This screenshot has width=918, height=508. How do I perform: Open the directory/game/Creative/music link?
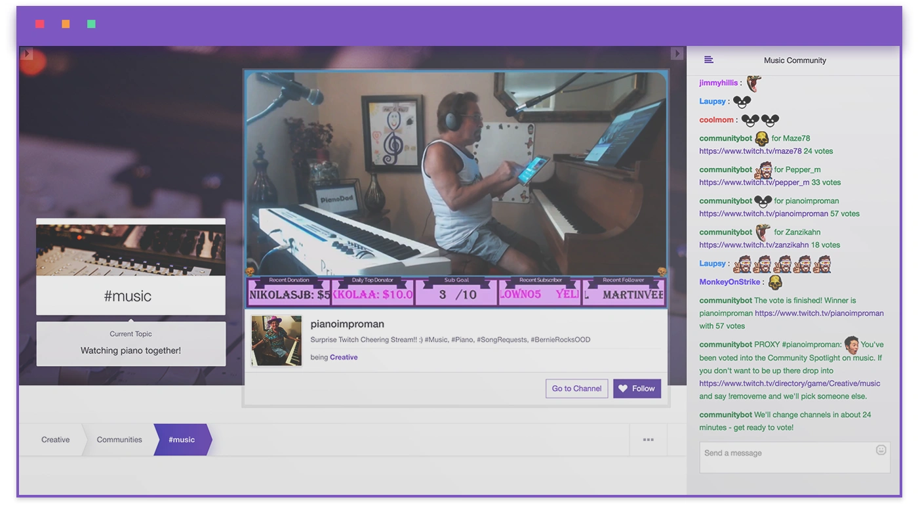789,383
